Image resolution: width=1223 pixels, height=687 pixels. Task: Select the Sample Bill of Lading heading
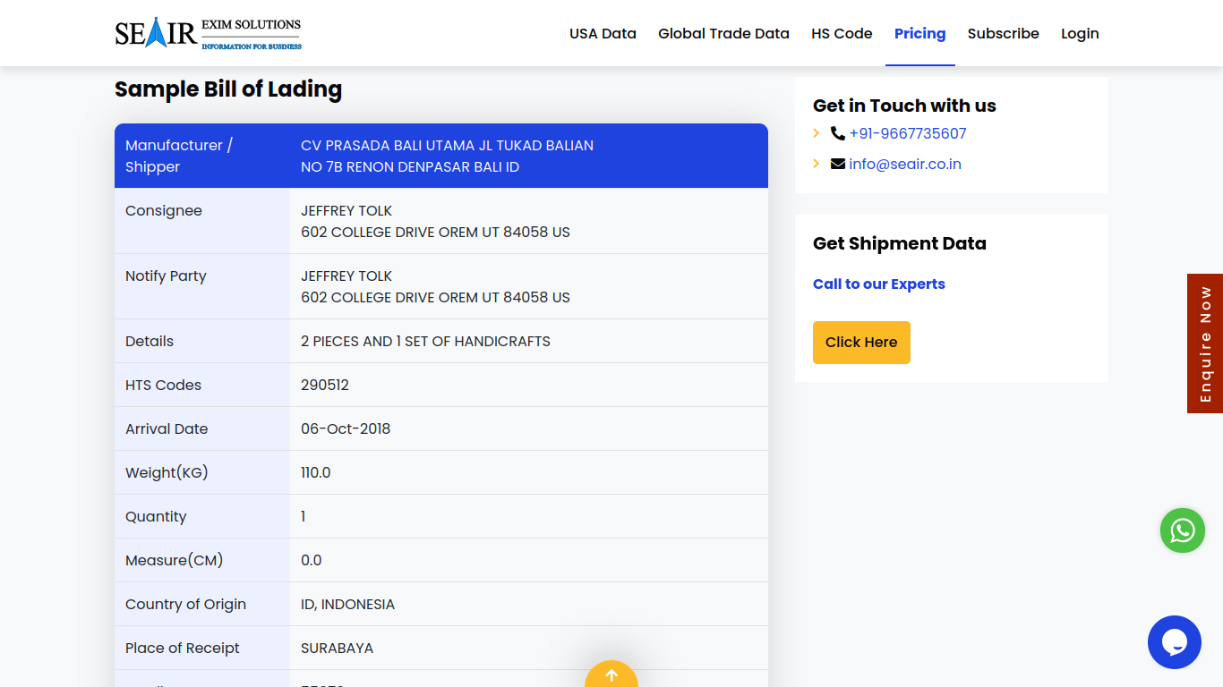(228, 89)
